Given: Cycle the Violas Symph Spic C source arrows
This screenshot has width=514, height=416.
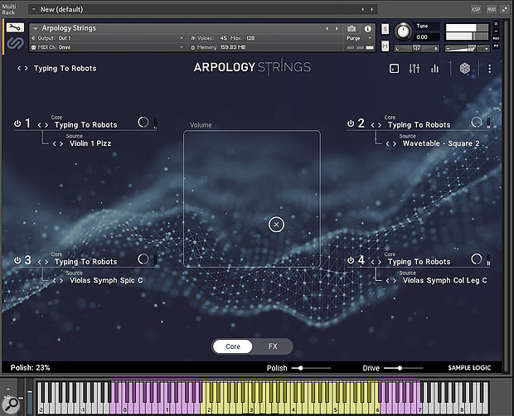Looking at the screenshot, I should [x=58, y=281].
